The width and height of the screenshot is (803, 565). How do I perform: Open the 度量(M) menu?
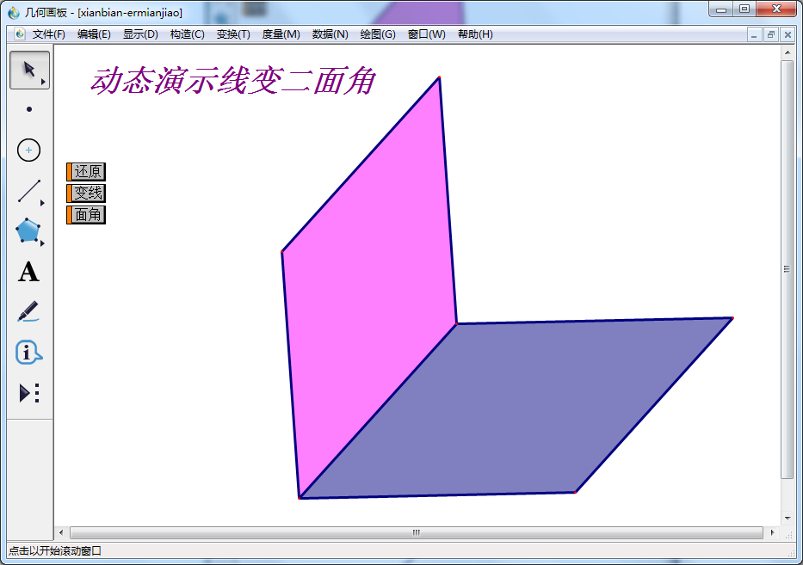coord(281,34)
